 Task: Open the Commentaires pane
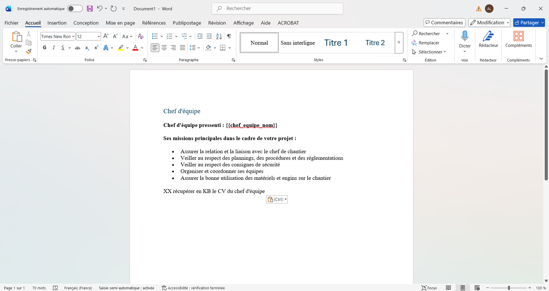pos(444,22)
